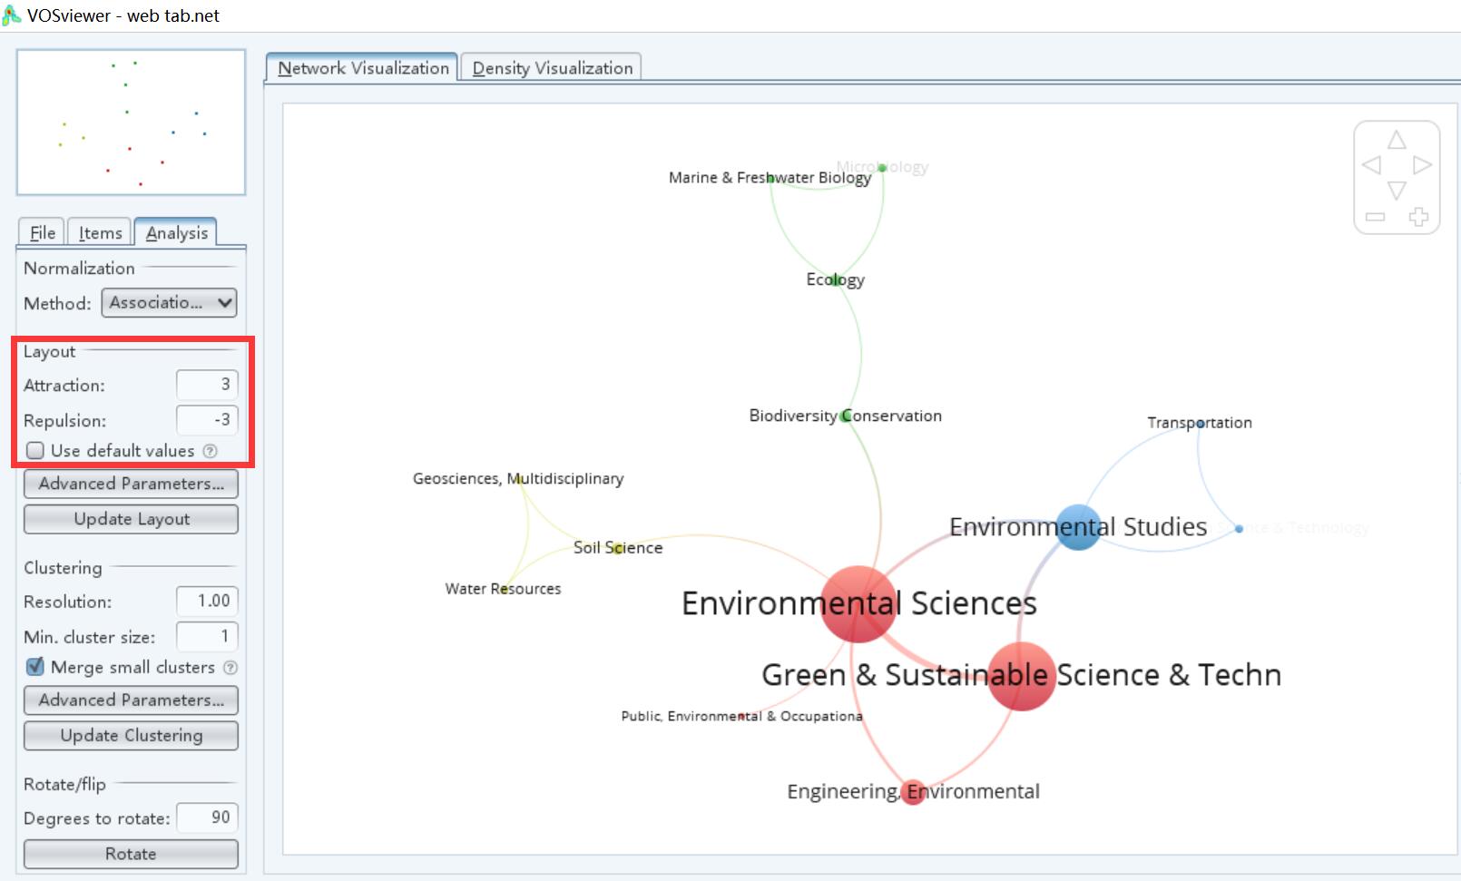Click the zoom-in plus icon

[1421, 218]
